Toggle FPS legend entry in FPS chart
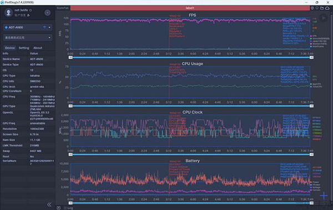The height and width of the screenshot is (210, 333). [314, 36]
